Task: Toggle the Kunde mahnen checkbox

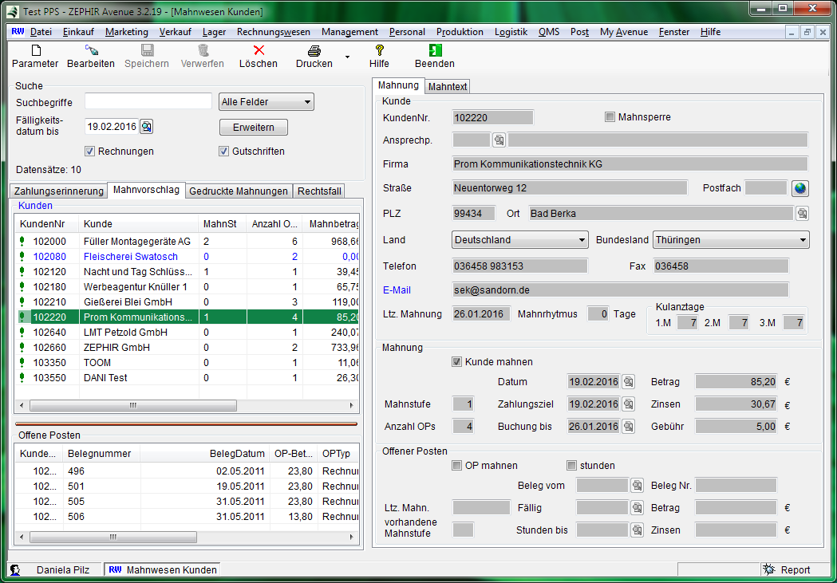Action: [457, 362]
